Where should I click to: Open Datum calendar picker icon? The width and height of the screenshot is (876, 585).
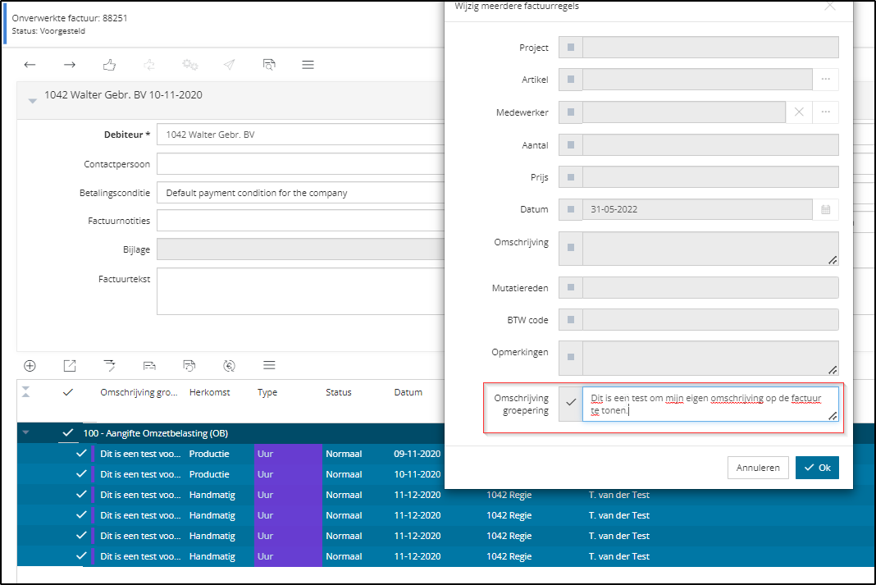coord(826,209)
